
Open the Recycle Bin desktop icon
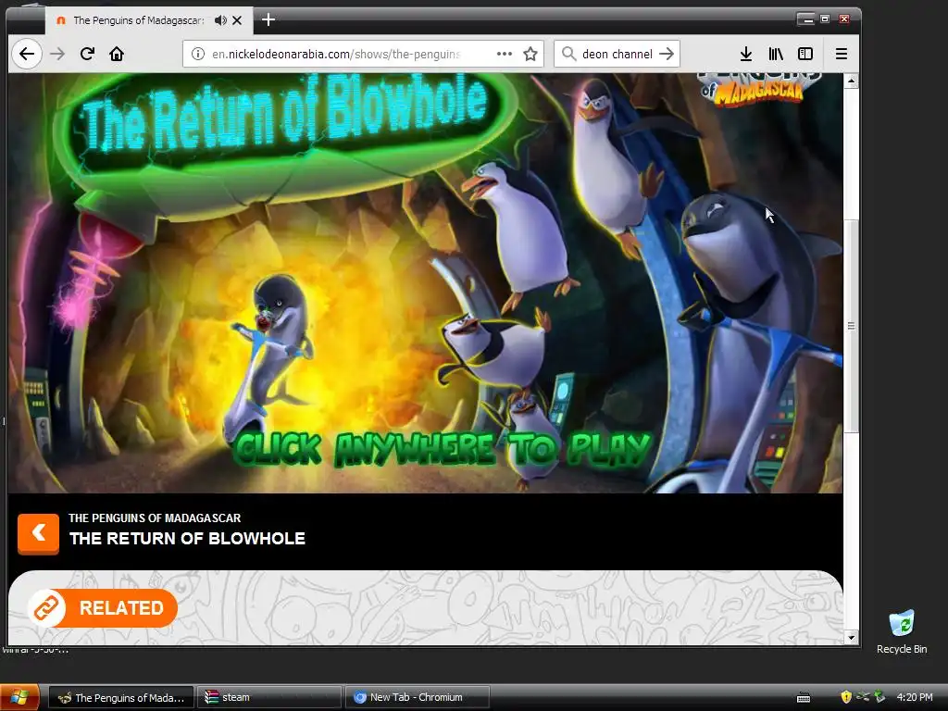coord(902,631)
